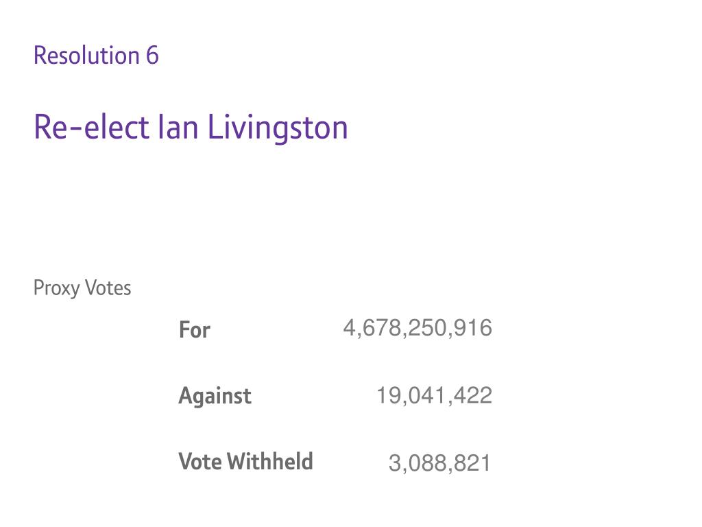Click the For count 4,678,250,916
The height and width of the screenshot is (527, 702).
coord(417,328)
